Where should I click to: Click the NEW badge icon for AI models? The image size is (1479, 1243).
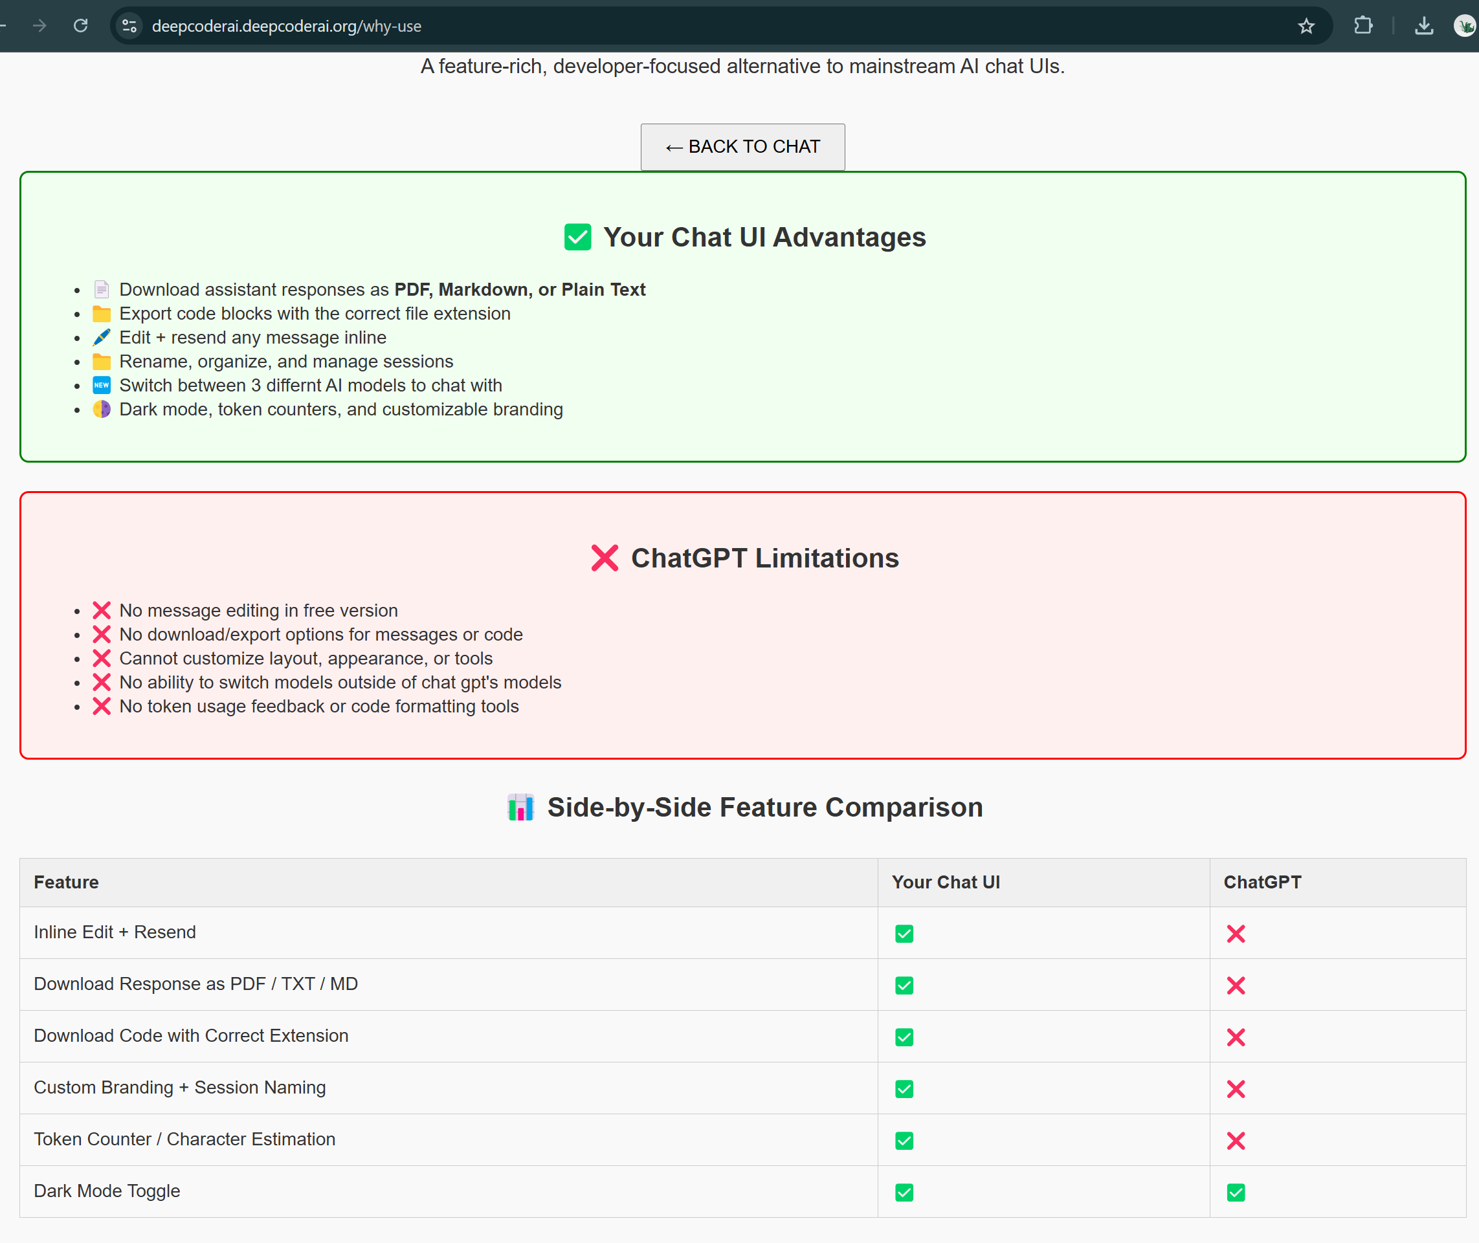tap(102, 386)
